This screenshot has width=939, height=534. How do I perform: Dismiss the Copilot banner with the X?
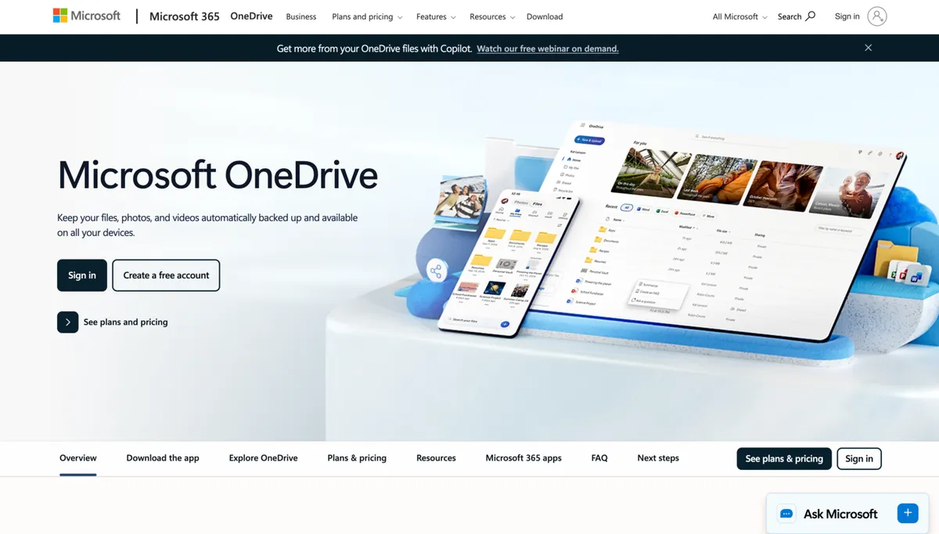click(x=868, y=48)
